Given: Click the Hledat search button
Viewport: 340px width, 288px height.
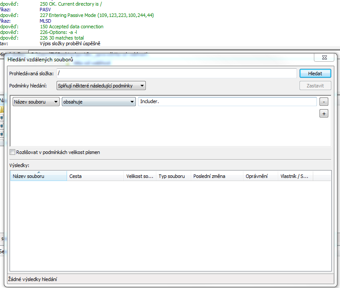Looking at the screenshot, I should (315, 74).
